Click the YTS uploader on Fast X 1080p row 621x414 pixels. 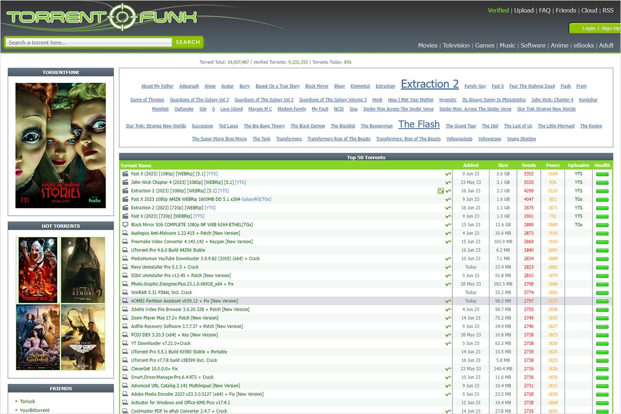pyautogui.click(x=579, y=174)
